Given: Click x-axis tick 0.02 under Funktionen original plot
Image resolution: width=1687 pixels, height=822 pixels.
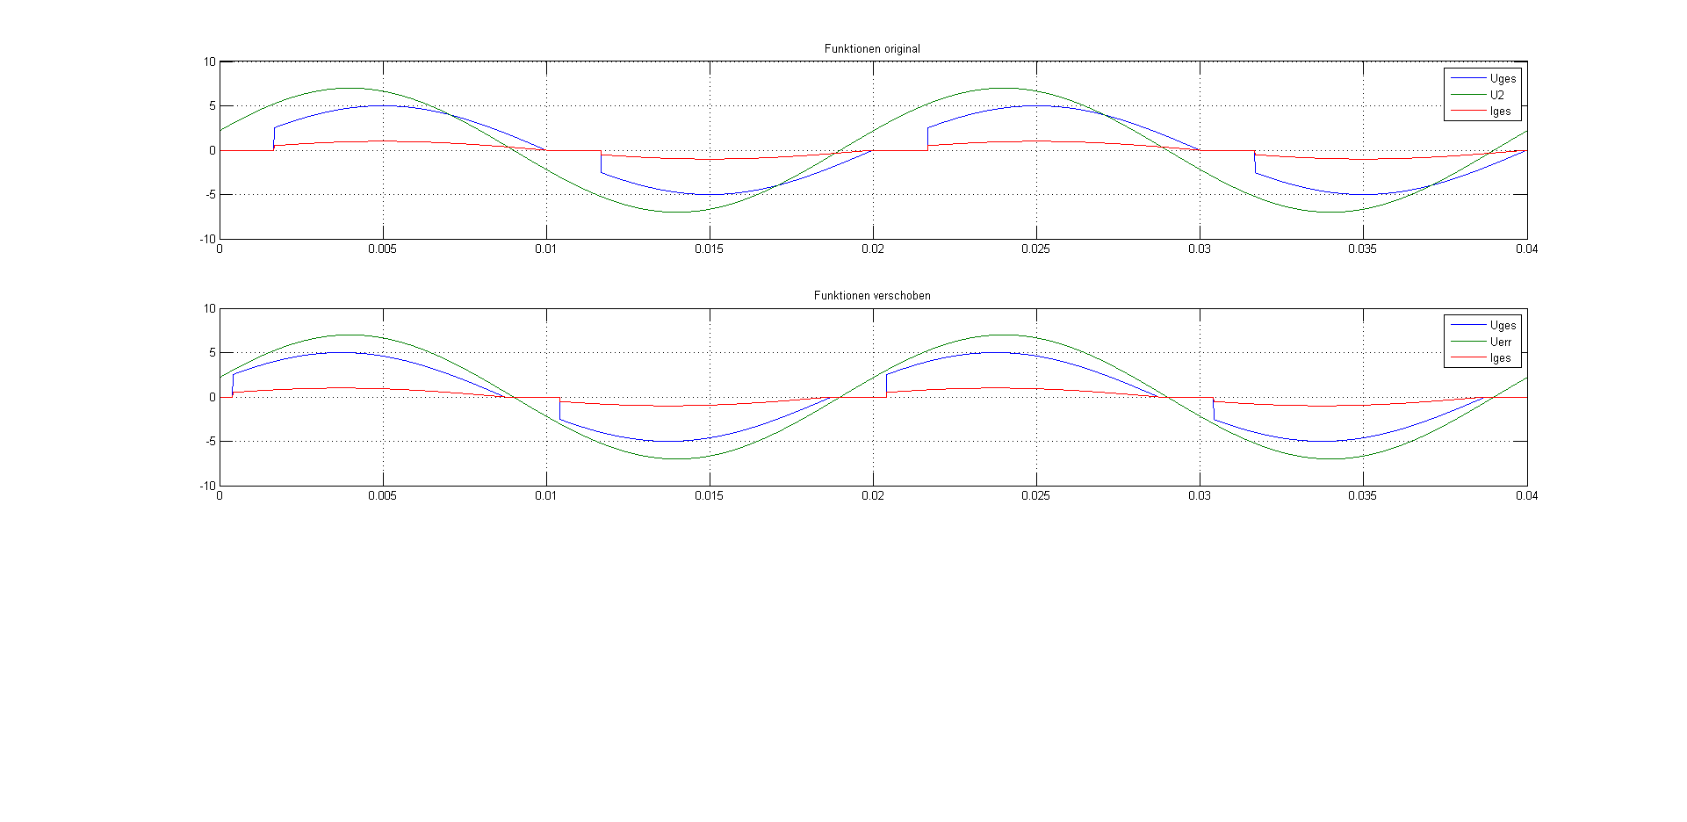Looking at the screenshot, I should pos(873,249).
